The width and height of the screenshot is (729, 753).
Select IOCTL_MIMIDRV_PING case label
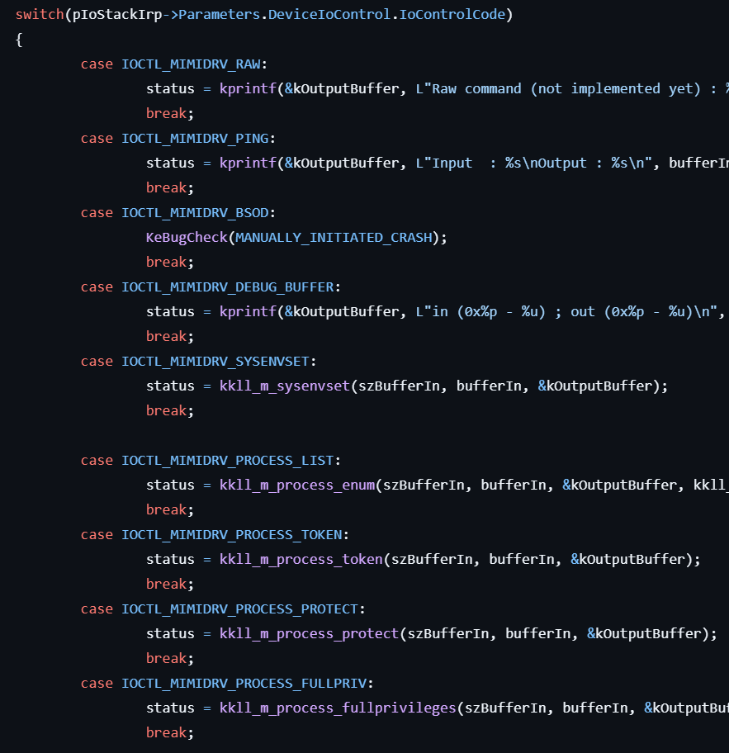[x=195, y=139]
